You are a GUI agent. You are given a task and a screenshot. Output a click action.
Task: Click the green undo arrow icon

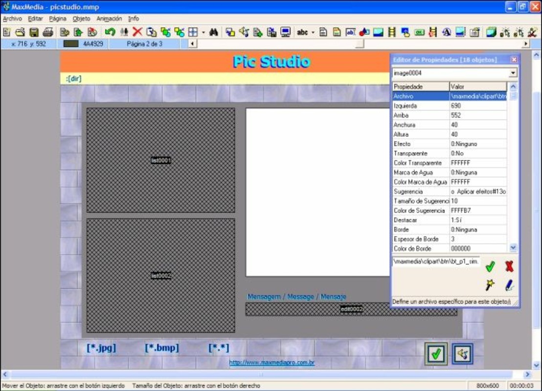pos(110,32)
